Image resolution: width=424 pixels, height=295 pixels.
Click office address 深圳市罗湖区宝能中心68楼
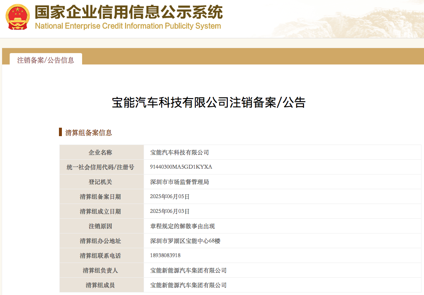(185, 241)
